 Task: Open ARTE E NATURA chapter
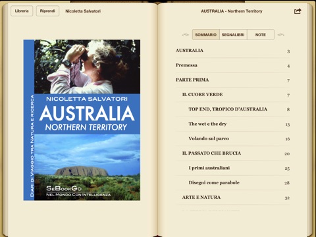tap(232, 197)
